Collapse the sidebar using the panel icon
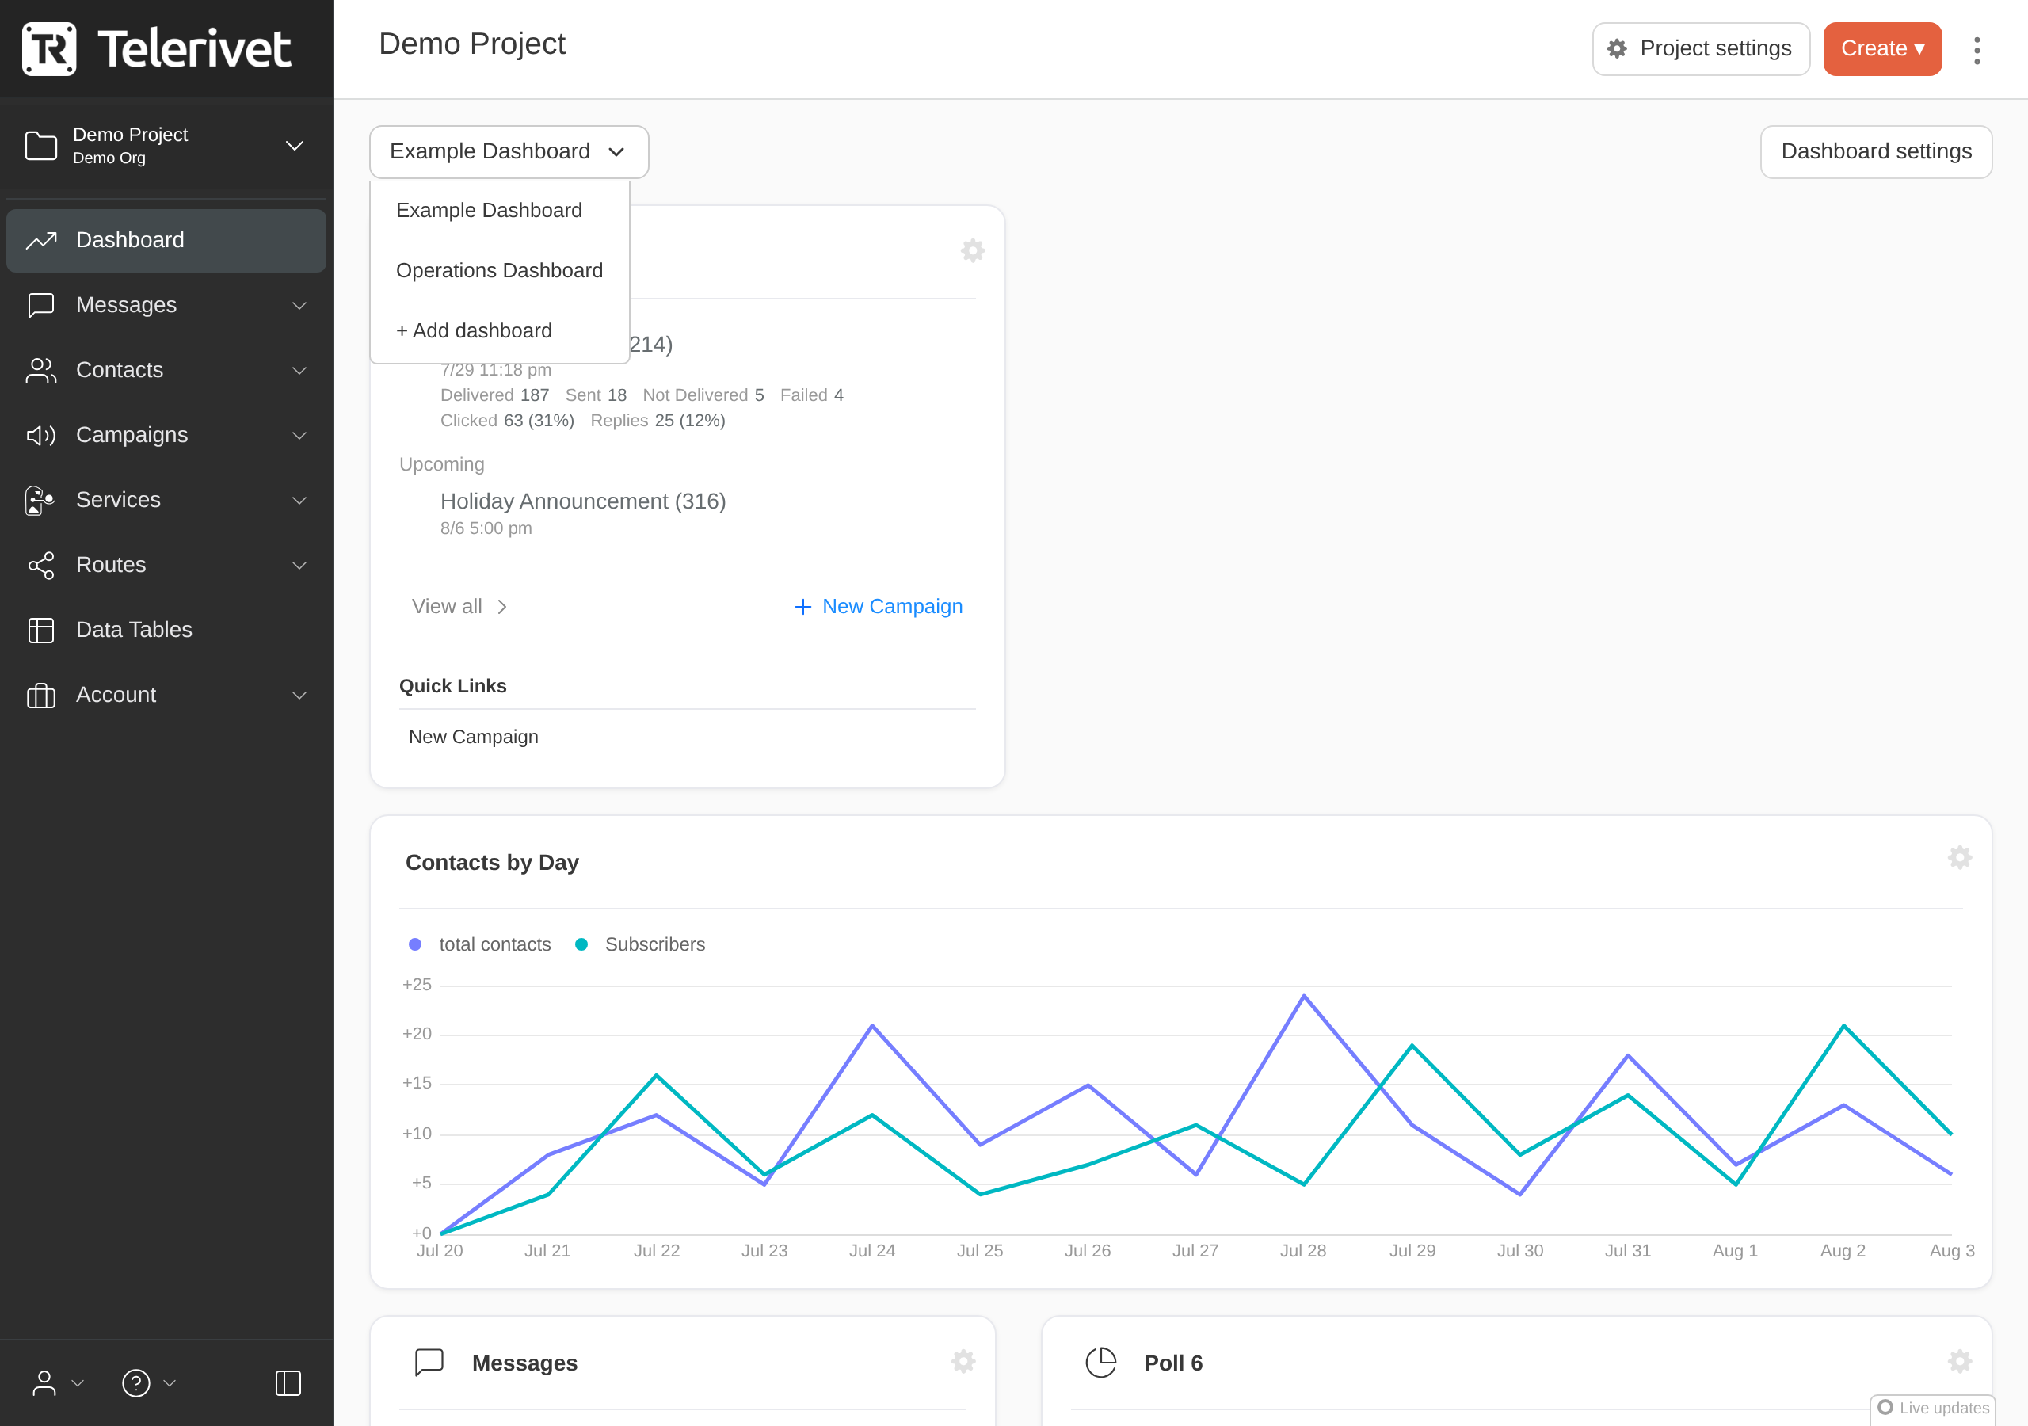The height and width of the screenshot is (1426, 2028). [x=289, y=1382]
